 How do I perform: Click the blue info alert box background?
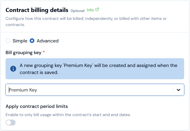pos(164,75)
